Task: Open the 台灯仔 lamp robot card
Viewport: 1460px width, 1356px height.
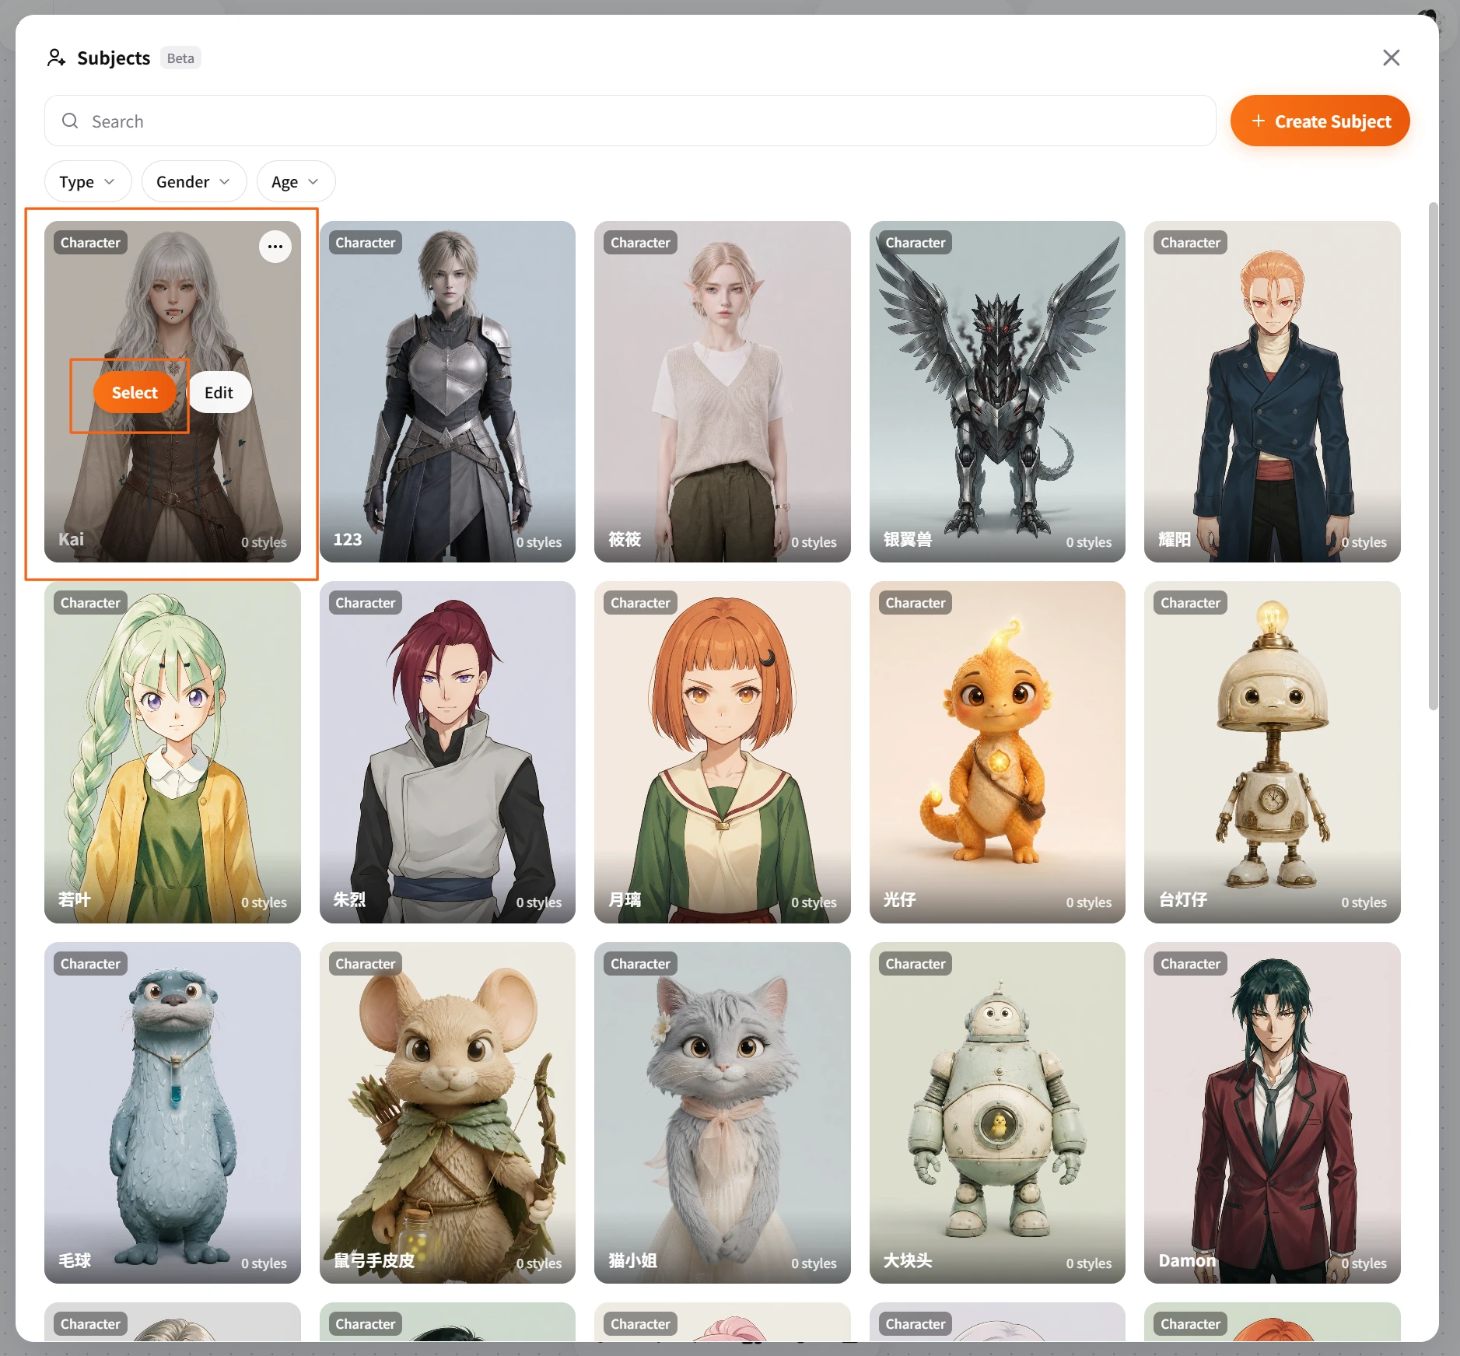Action: coord(1272,752)
